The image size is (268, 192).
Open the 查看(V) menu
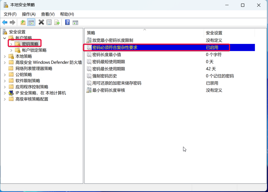(48, 14)
